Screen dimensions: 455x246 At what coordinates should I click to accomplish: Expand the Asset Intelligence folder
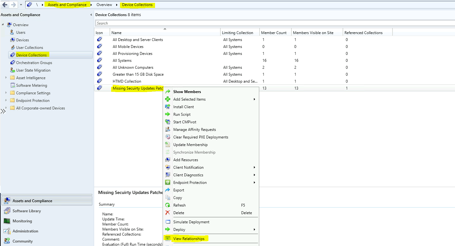click(6, 78)
